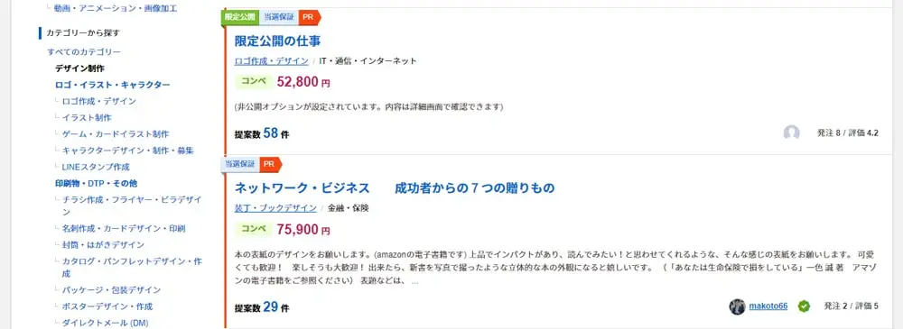The width and height of the screenshot is (903, 329).
Task: Click the gray default client avatar
Action: [x=792, y=133]
